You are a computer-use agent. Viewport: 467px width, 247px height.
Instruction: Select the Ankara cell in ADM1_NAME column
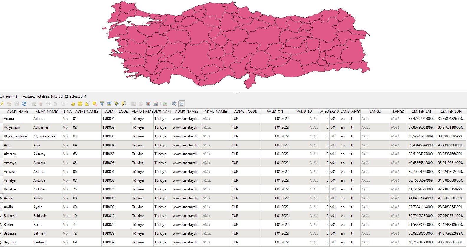click(x=9, y=172)
